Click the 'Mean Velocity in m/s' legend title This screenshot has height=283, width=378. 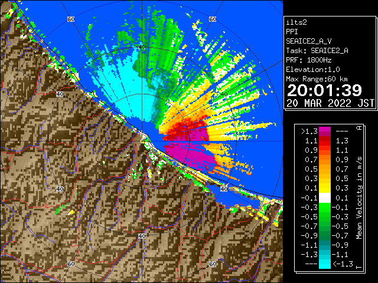pos(359,198)
